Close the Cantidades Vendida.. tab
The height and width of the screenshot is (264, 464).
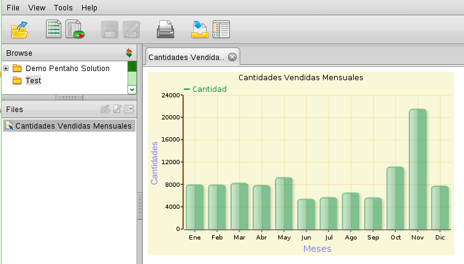tap(232, 57)
